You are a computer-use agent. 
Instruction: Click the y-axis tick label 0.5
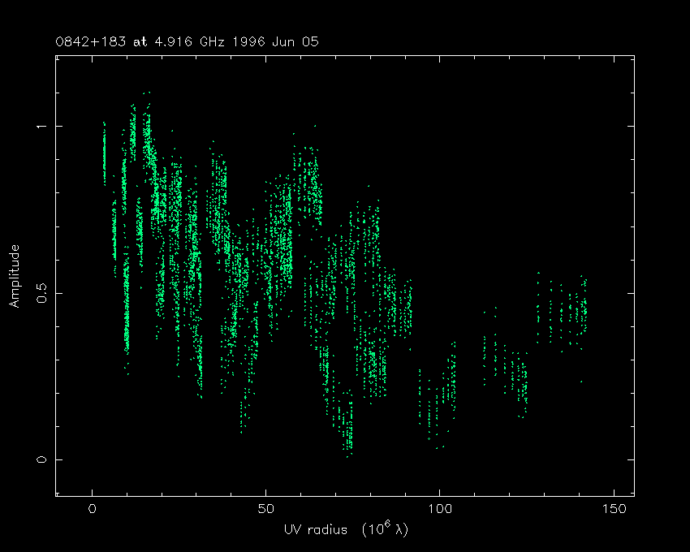42,292
